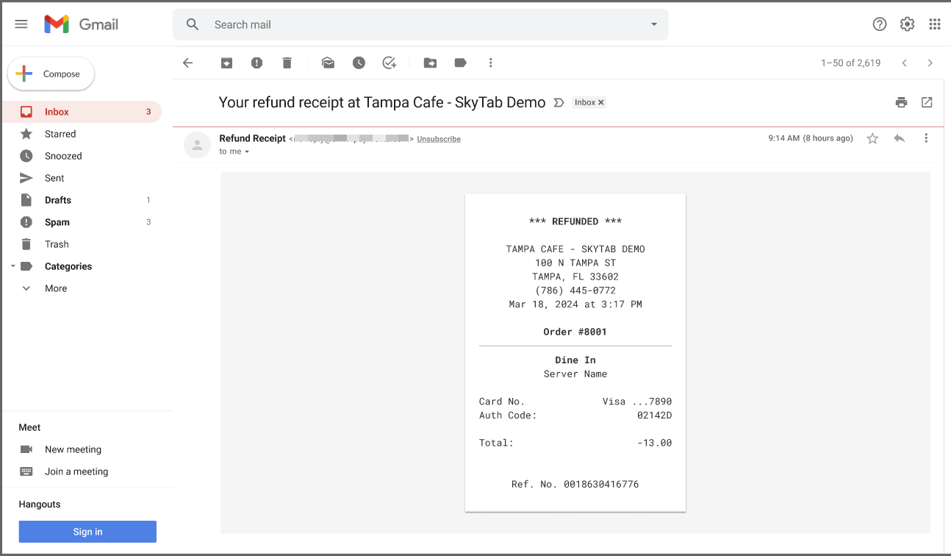
Task: Print the refund receipt email
Action: click(901, 102)
